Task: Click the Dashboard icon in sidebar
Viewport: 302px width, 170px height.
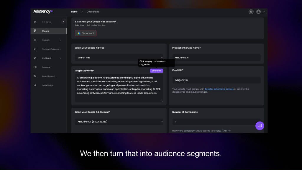Action: tap(35, 58)
